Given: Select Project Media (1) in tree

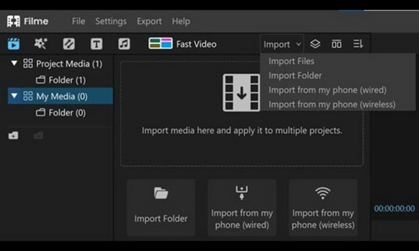Looking at the screenshot, I should click(x=69, y=64).
